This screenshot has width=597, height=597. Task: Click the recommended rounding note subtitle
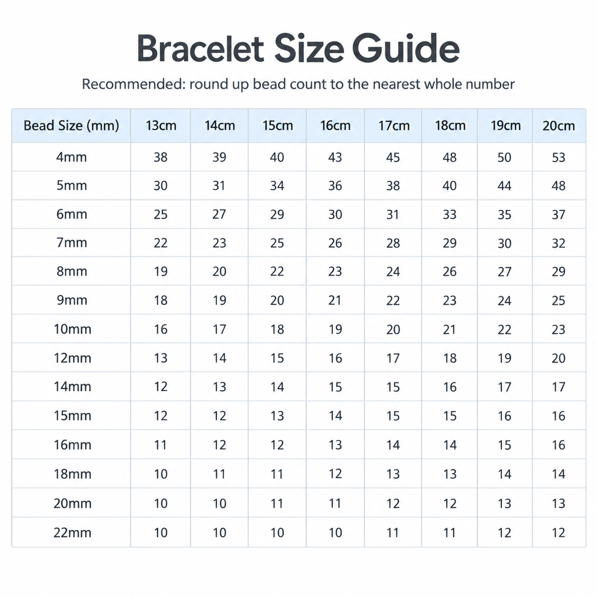point(298,84)
